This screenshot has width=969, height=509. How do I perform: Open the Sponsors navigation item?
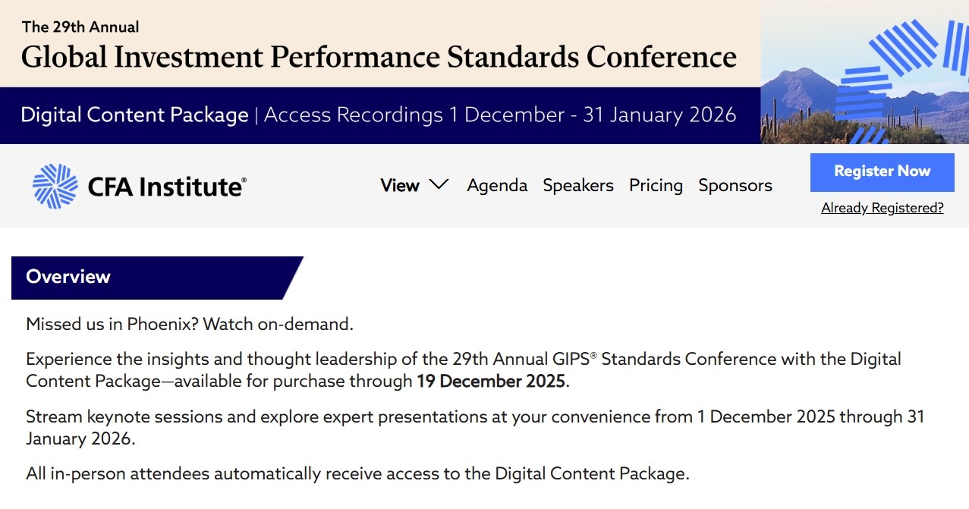[x=735, y=185]
